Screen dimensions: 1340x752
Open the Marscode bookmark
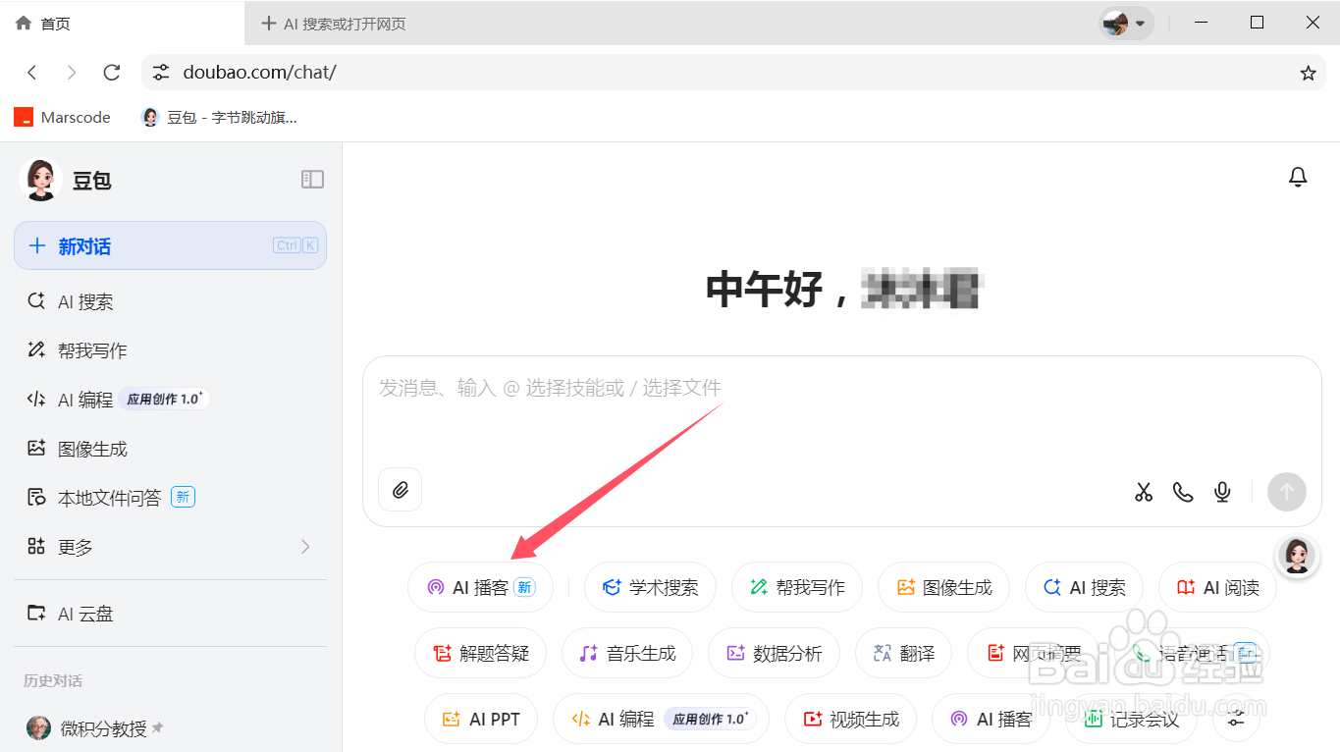pyautogui.click(x=62, y=117)
